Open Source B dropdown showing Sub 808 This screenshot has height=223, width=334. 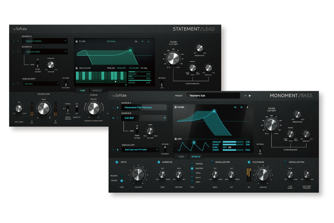click(144, 118)
